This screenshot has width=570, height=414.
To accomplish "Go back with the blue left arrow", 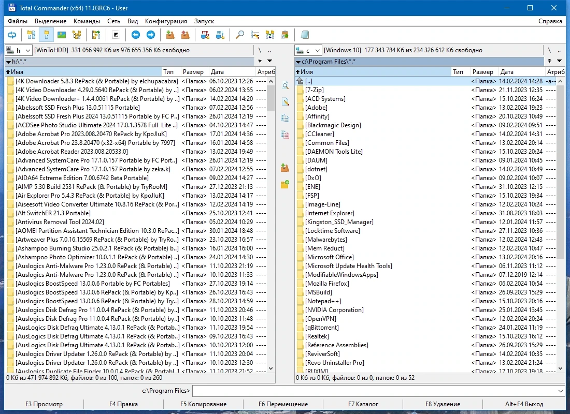I will pyautogui.click(x=136, y=35).
